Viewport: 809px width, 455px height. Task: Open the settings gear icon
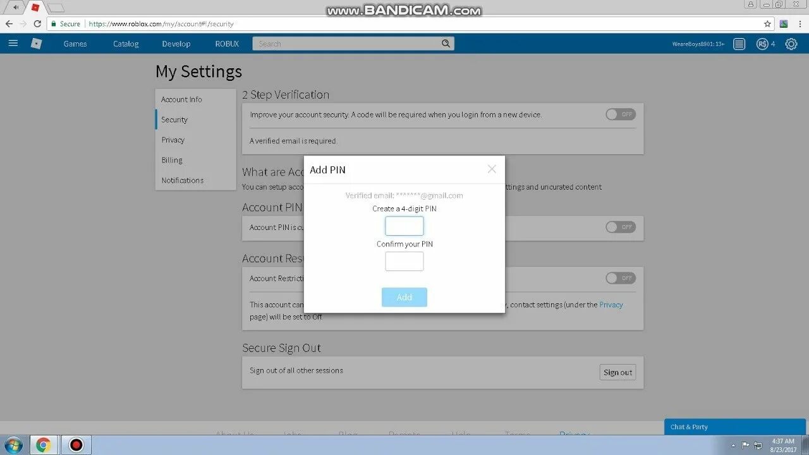(791, 44)
